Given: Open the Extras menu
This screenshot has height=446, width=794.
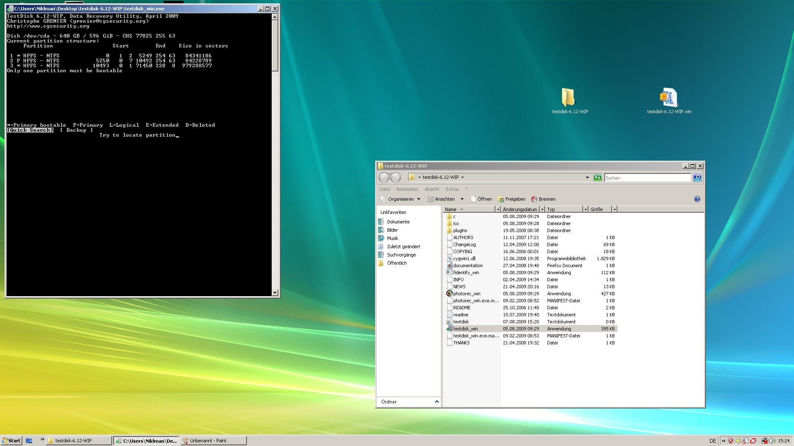Looking at the screenshot, I should 452,189.
